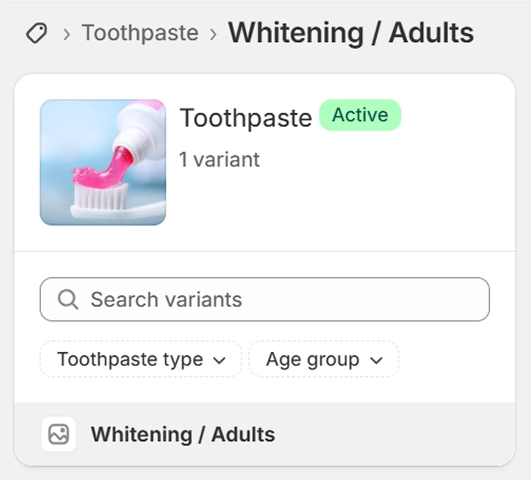This screenshot has height=480, width=531.
Task: Click the Whitening / Adults variant name text
Action: [x=183, y=434]
